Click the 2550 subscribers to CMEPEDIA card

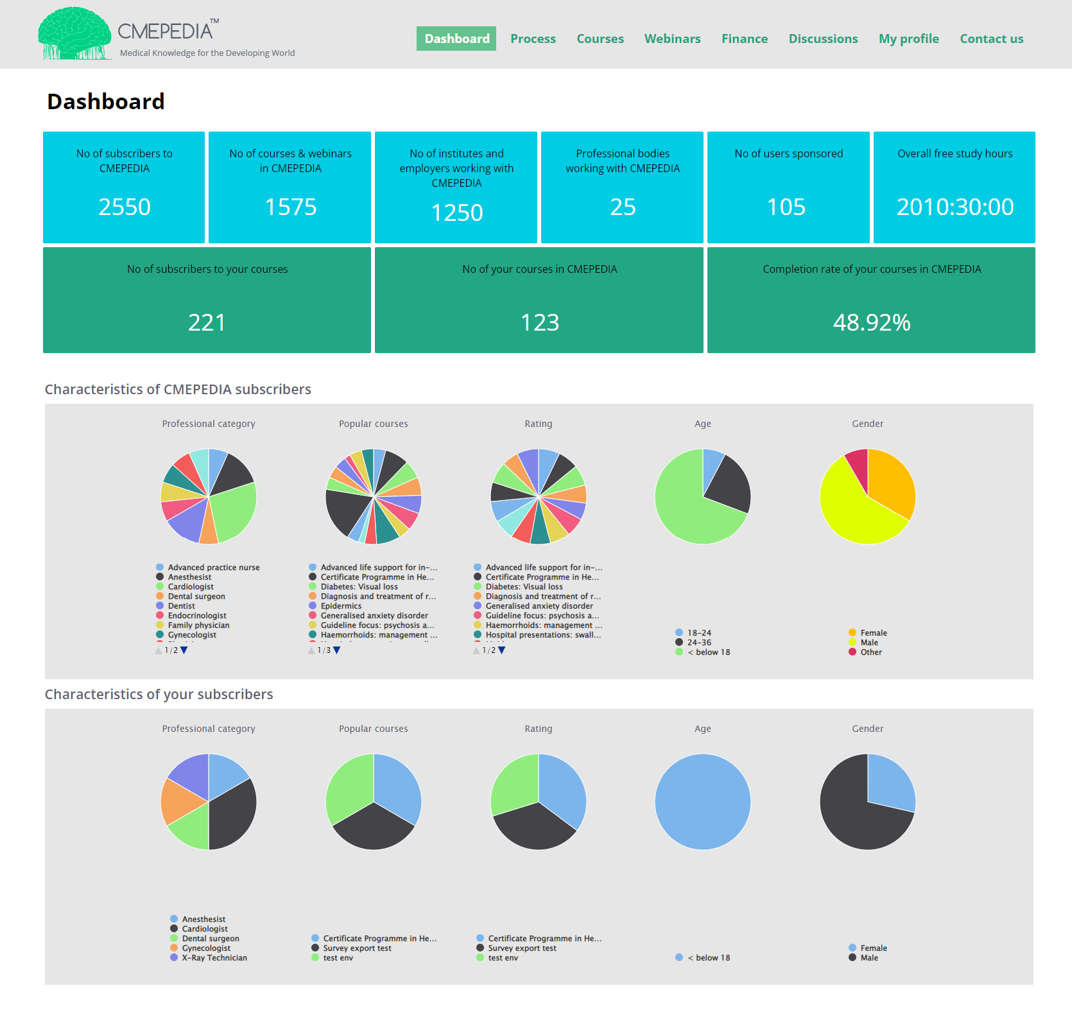124,187
